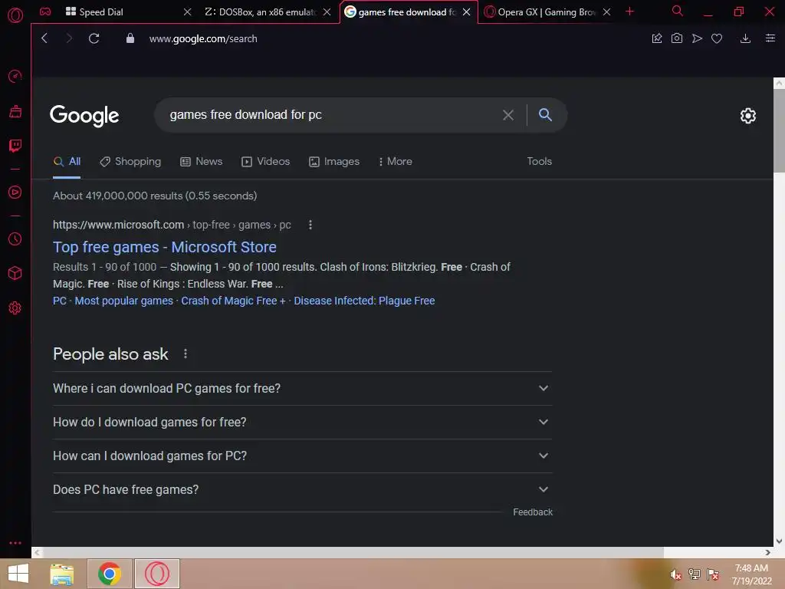This screenshot has width=785, height=589.
Task: Open Google quick settings gear
Action: (x=748, y=116)
